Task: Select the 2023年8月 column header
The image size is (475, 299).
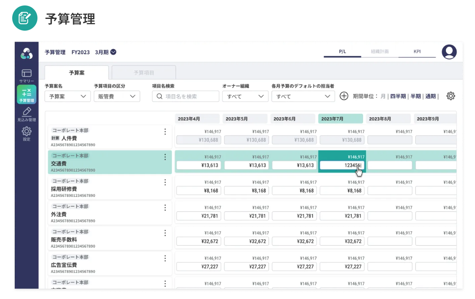Action: [x=387, y=119]
